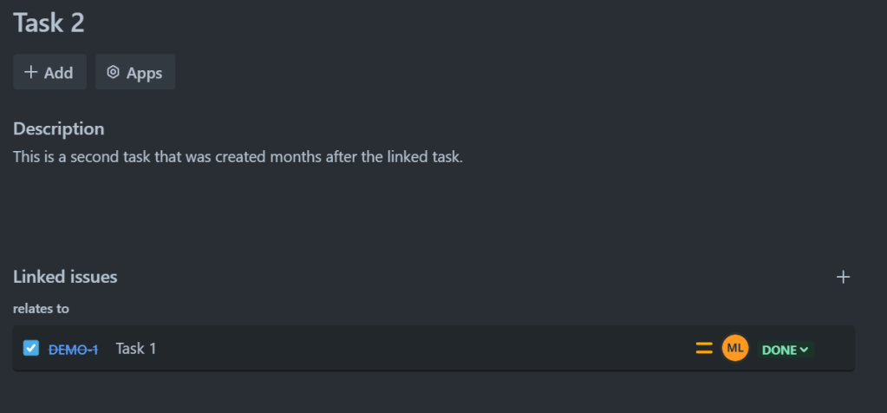Screen dimensions: 887x413
Task: Click the plus icon on Add button
Action: (30, 73)
